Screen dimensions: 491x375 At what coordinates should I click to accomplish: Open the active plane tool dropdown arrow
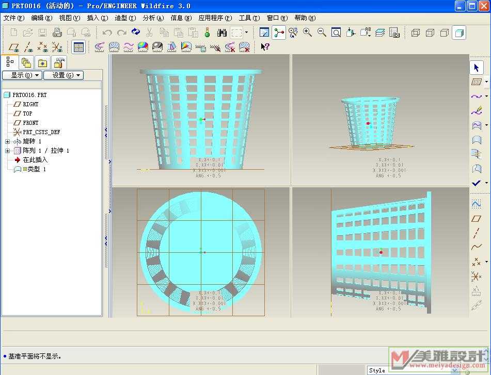coord(486,82)
